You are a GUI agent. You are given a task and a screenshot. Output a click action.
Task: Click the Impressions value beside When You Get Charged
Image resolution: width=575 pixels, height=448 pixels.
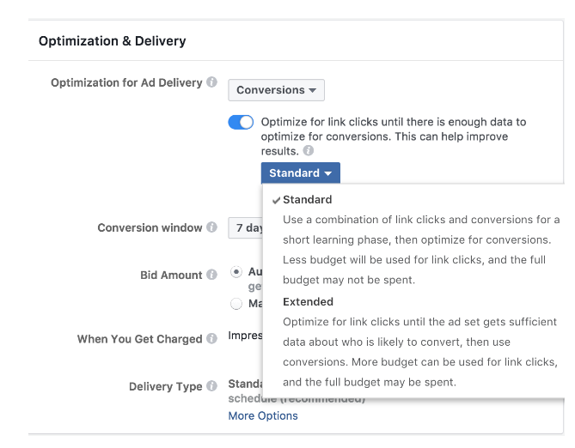[x=245, y=336]
